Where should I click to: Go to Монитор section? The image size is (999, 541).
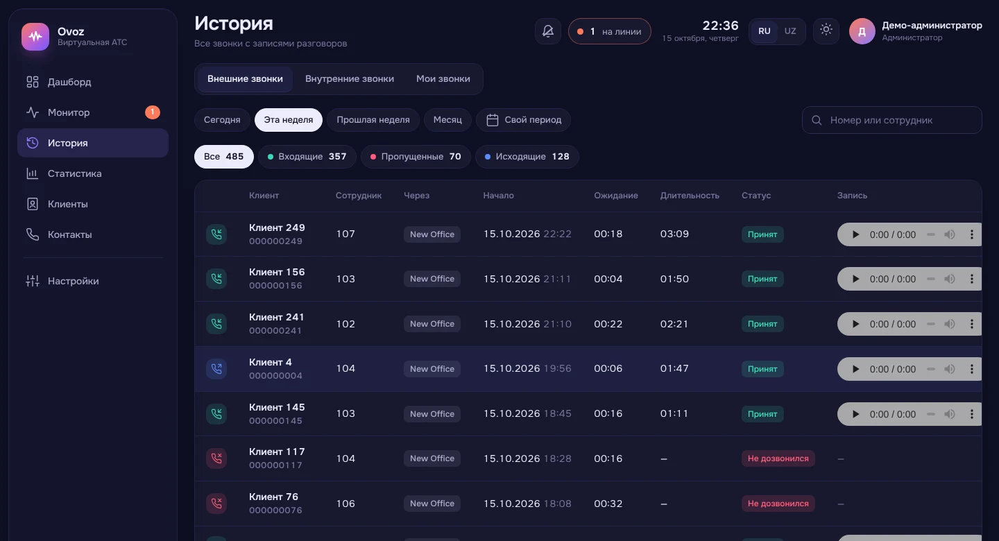(93, 112)
